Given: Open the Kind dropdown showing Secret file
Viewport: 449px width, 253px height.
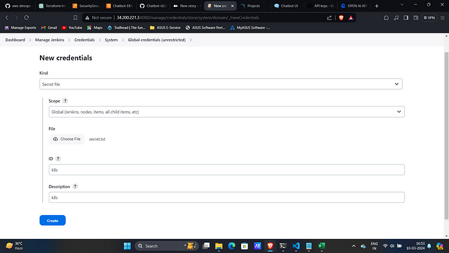Looking at the screenshot, I should pos(221,84).
